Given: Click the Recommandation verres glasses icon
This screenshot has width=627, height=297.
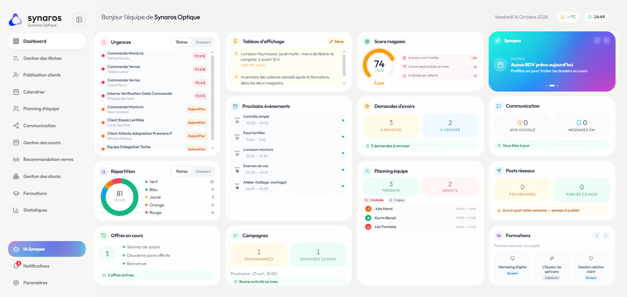Looking at the screenshot, I should (16, 159).
